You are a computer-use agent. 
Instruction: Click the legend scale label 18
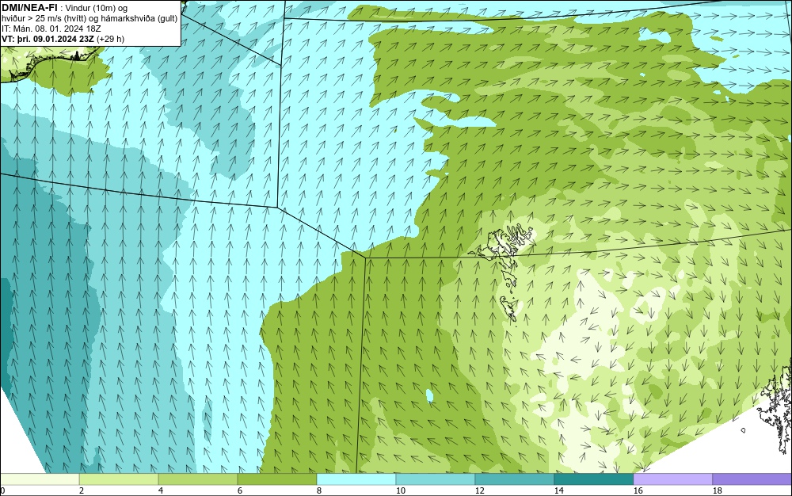[717, 490]
